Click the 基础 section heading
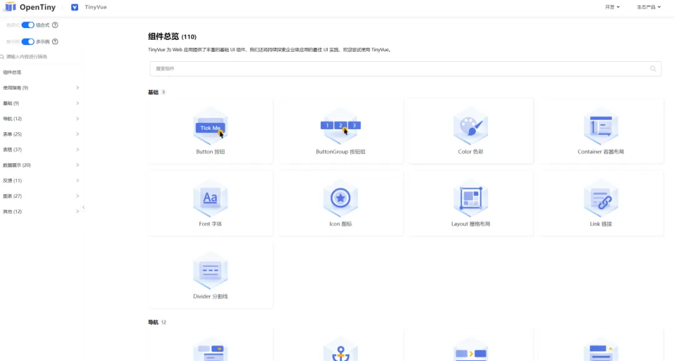The image size is (674, 361). tap(153, 92)
